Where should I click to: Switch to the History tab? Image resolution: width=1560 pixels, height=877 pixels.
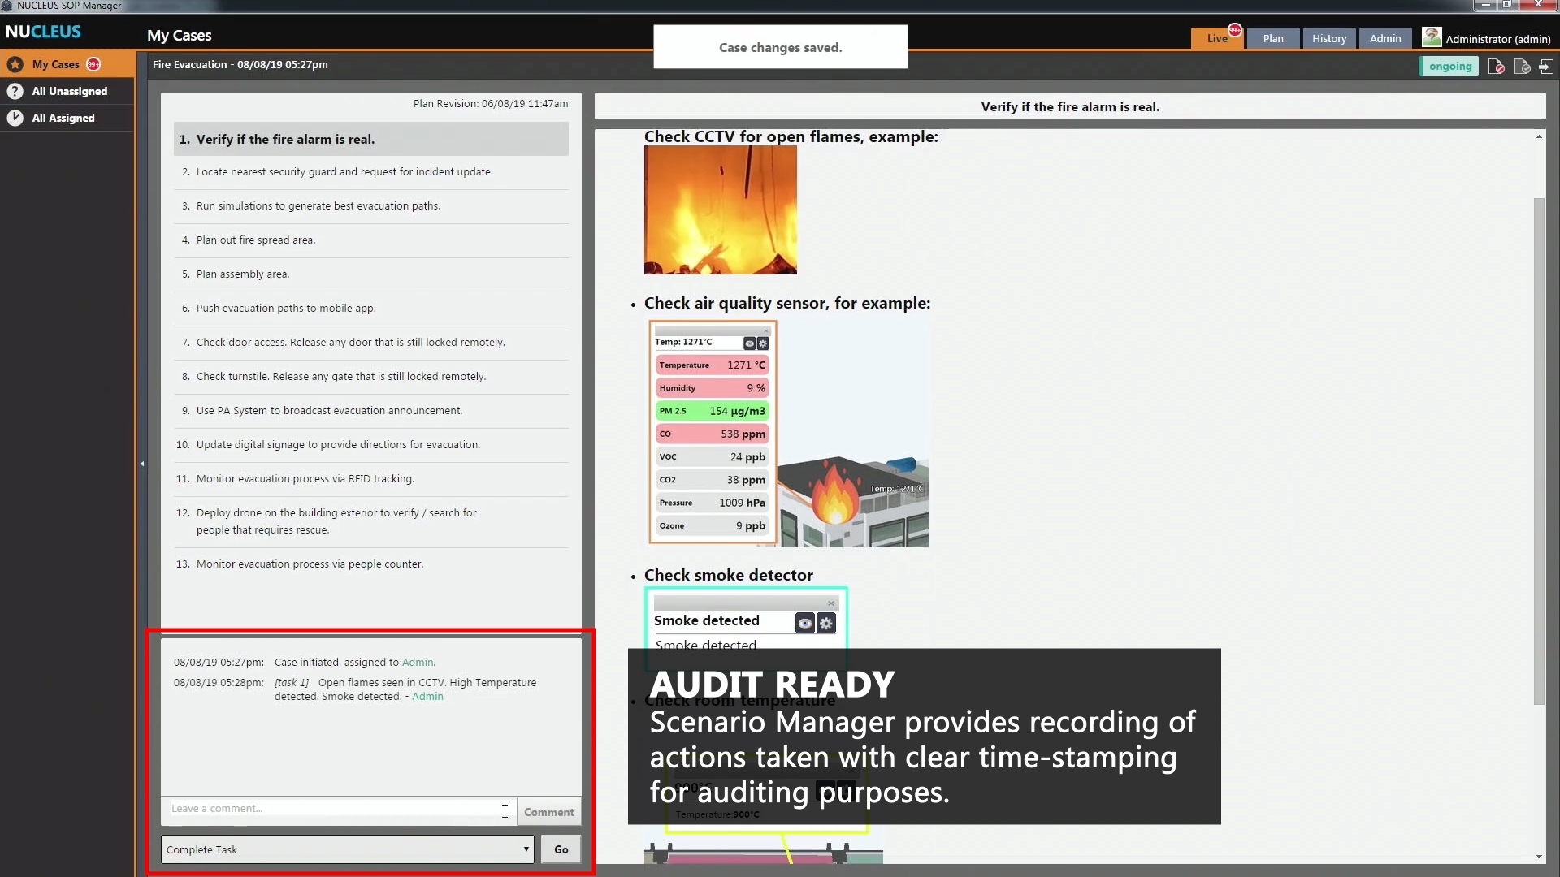coord(1329,38)
